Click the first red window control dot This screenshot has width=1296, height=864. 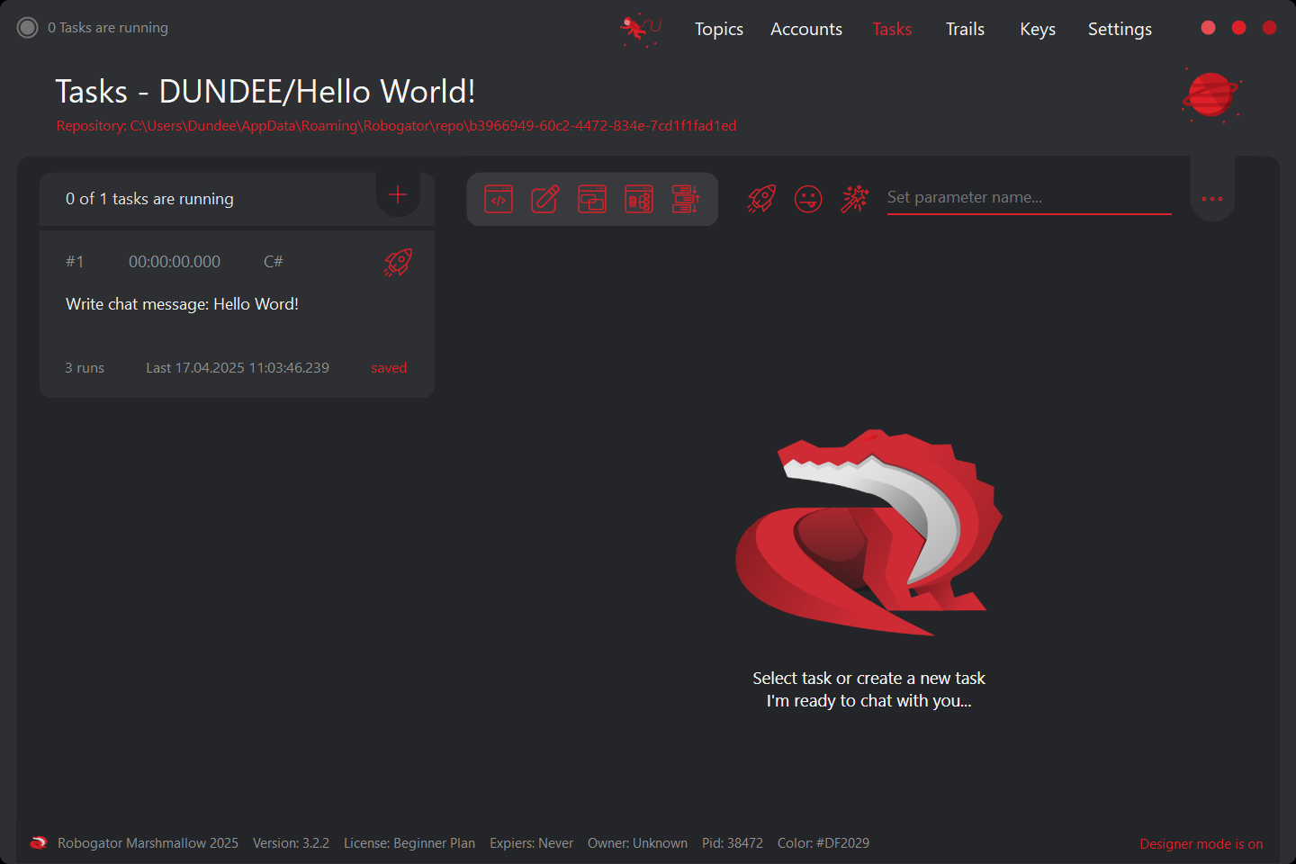(1209, 28)
